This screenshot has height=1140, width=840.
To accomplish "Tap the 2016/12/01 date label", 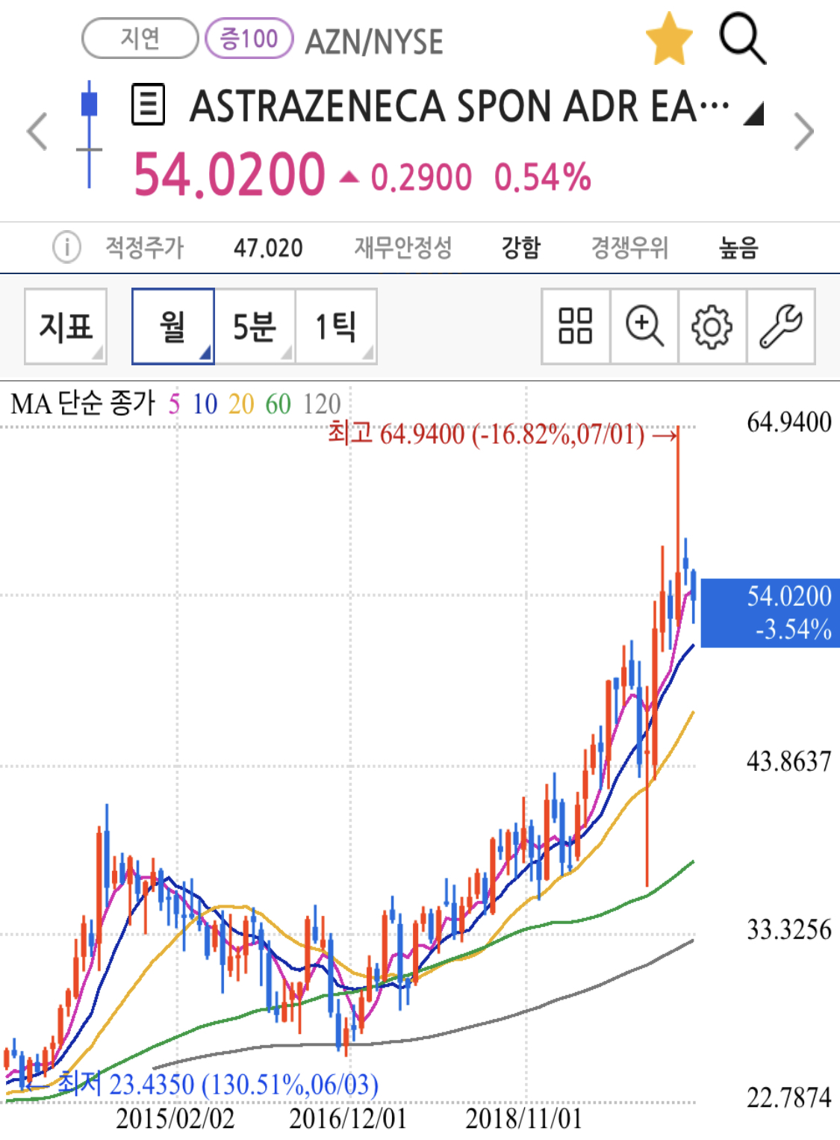I will (348, 1118).
